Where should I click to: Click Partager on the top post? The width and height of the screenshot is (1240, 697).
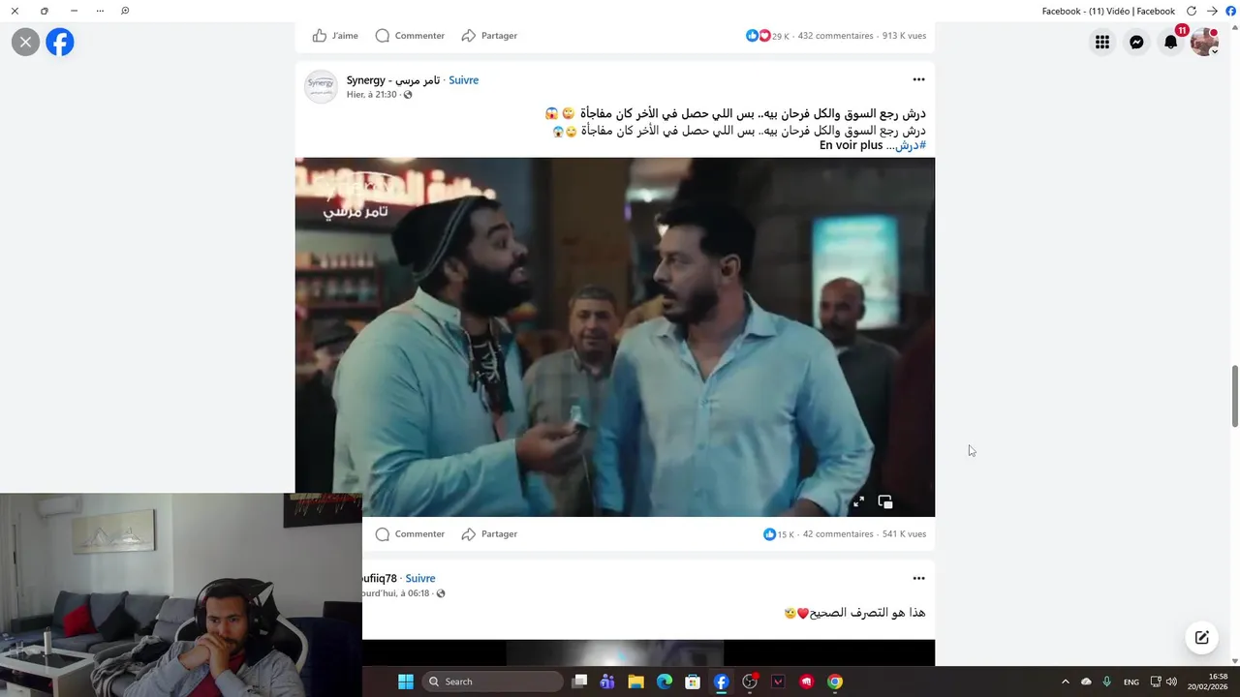point(489,36)
